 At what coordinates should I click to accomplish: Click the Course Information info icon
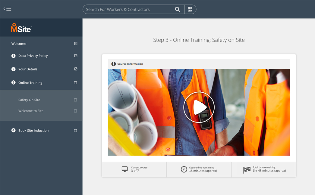coord(113,64)
